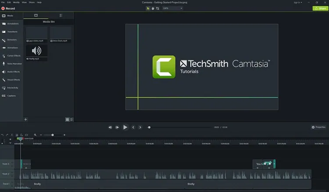Step back one frame
The width and height of the screenshot is (329, 192).
(110, 127)
